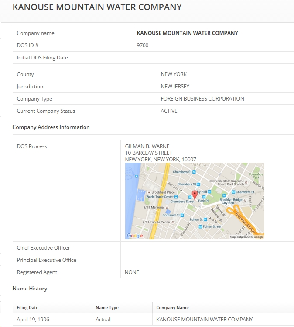The height and width of the screenshot is (327, 294).
Task: Click the 10 BARCLAY STREET address line
Action: (148, 153)
